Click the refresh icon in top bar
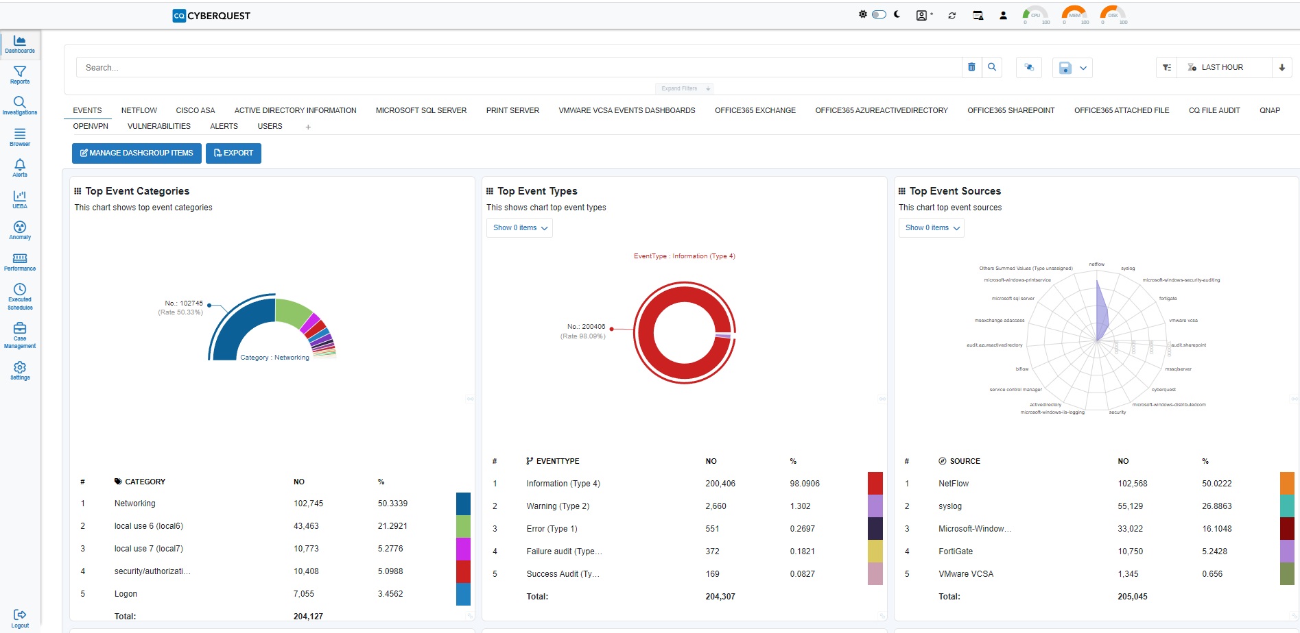The height and width of the screenshot is (633, 1300). (x=952, y=15)
